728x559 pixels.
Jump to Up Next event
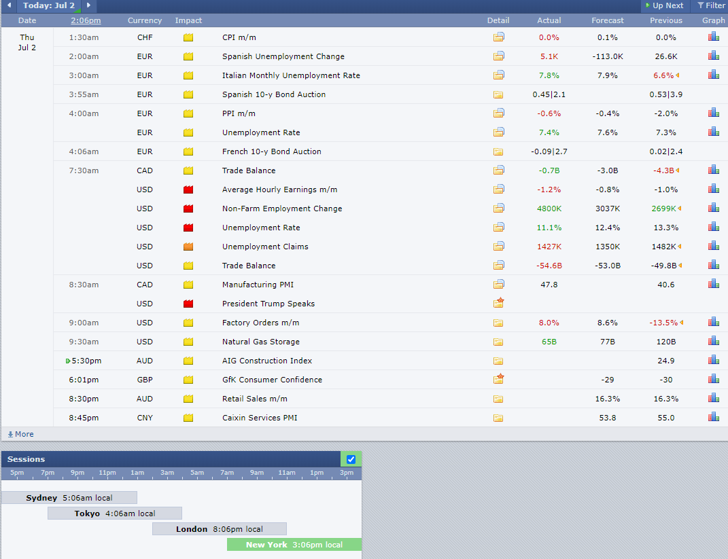pos(664,5)
